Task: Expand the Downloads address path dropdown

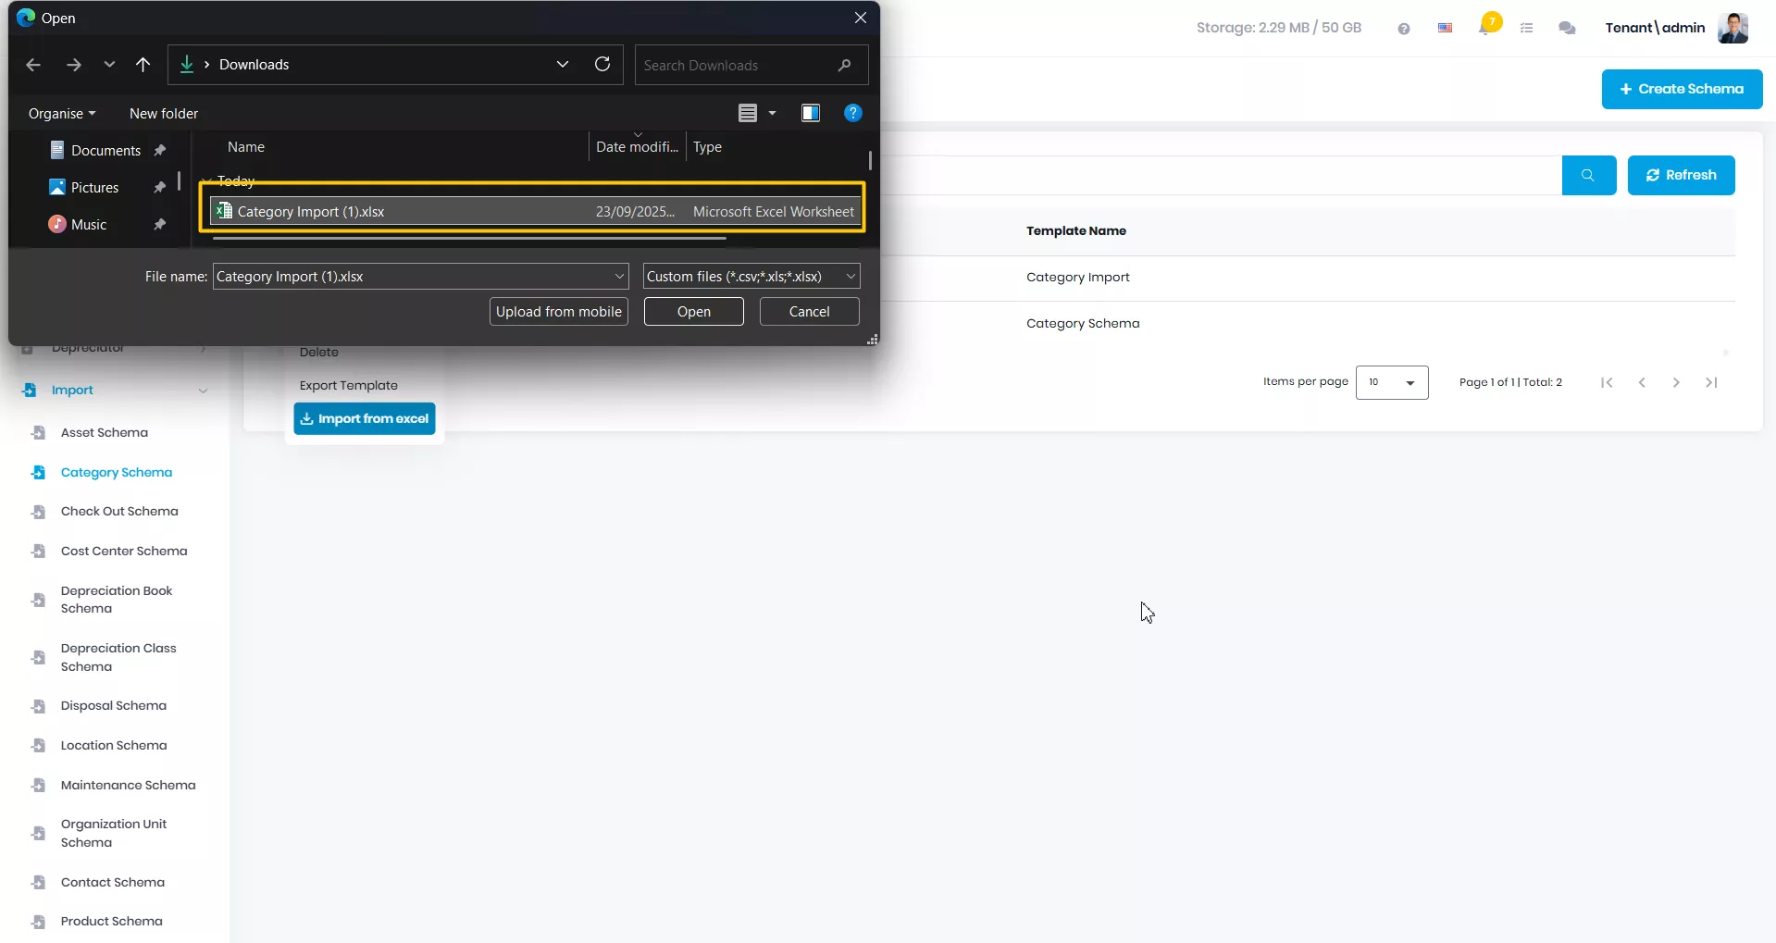Action: [x=563, y=64]
